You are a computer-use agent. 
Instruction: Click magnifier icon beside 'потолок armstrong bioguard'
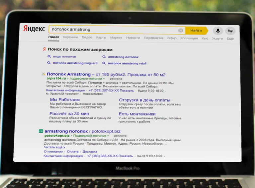(x=49, y=63)
